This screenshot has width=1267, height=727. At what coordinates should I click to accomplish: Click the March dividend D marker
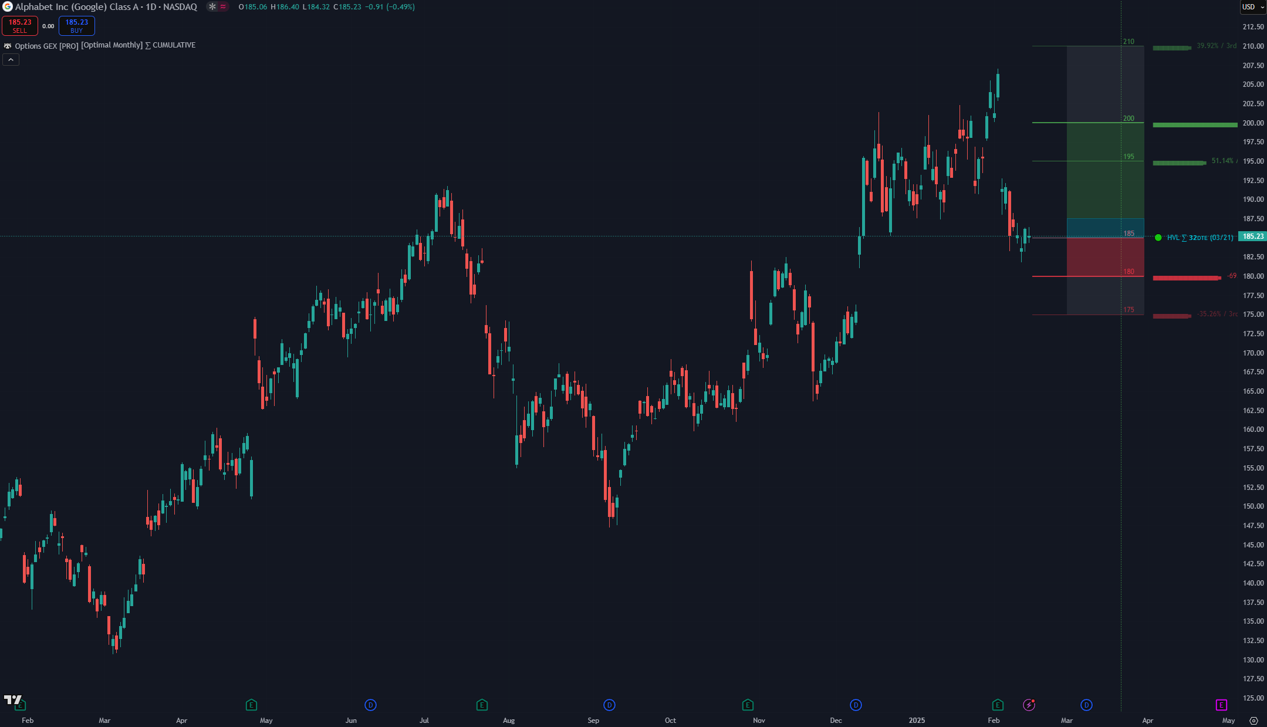(x=1086, y=705)
